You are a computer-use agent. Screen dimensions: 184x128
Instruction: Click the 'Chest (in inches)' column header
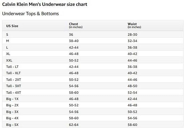point(76,25)
